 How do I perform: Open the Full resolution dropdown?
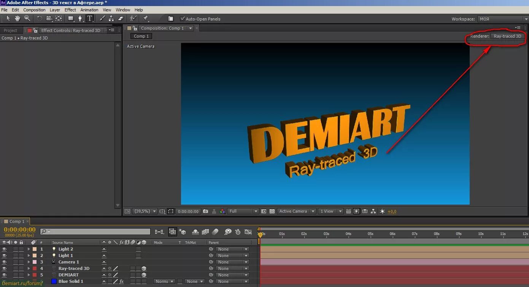(243, 211)
